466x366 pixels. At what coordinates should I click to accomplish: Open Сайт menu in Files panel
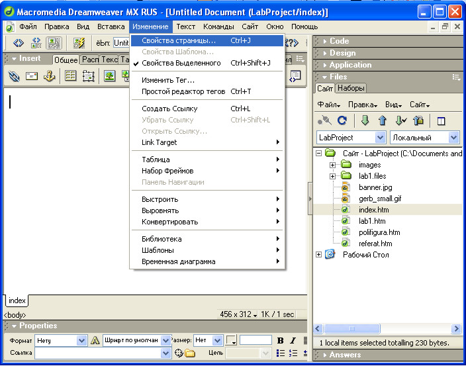pos(420,105)
